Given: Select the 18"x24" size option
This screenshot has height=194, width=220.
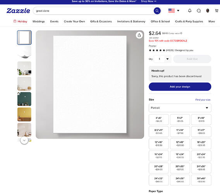Looking at the screenshot, I should point(180,156).
